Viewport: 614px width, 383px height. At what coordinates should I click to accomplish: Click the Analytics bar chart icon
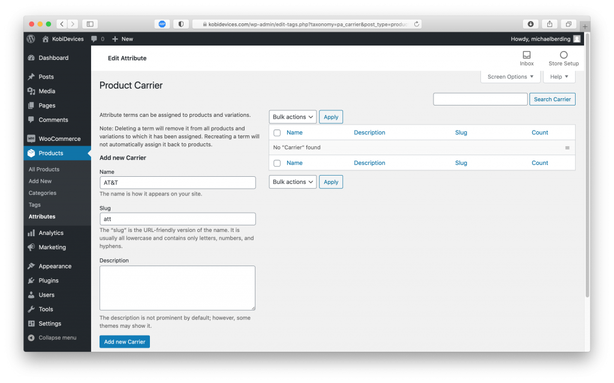(31, 233)
